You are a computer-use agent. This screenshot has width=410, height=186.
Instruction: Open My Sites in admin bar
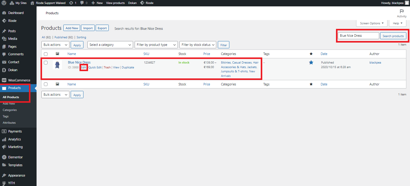tap(18, 3)
